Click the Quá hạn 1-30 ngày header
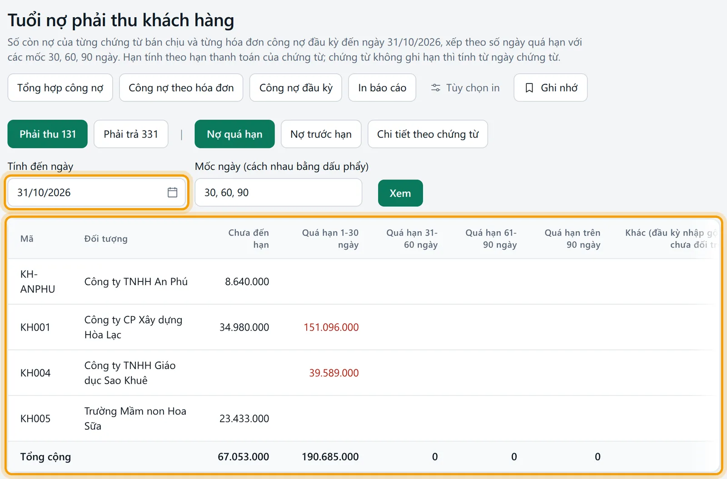The image size is (727, 479). [x=330, y=239]
